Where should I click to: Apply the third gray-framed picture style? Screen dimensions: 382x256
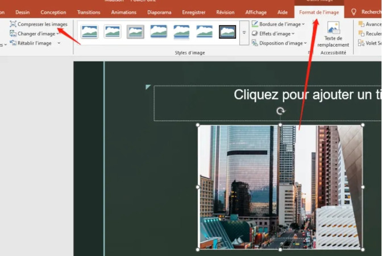click(x=135, y=32)
